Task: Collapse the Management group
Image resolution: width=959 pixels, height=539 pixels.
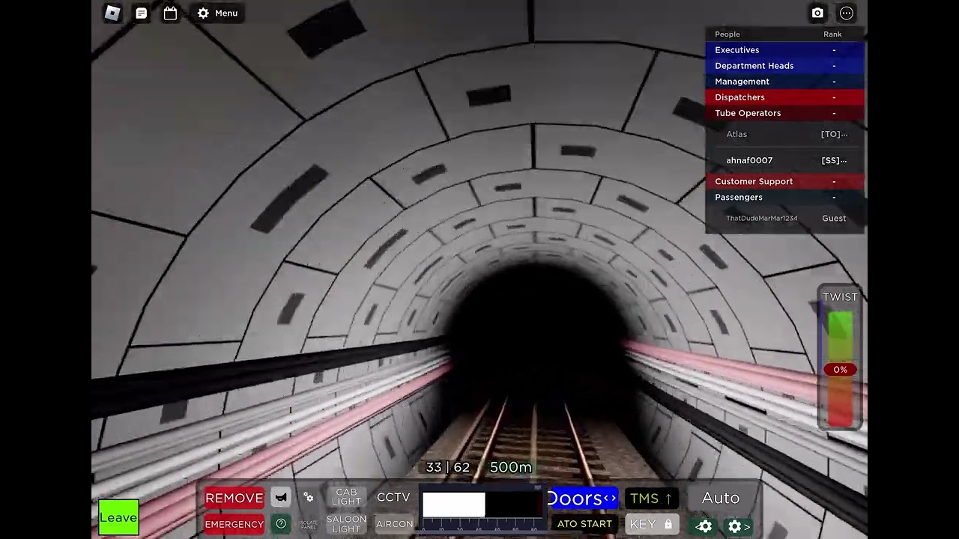Action: click(x=784, y=82)
